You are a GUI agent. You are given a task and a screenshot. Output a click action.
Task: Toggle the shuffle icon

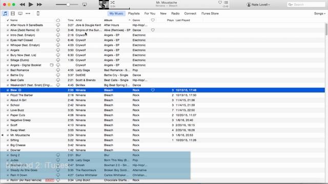(113, 3)
